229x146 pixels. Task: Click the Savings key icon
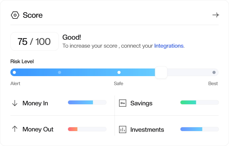tap(122, 103)
